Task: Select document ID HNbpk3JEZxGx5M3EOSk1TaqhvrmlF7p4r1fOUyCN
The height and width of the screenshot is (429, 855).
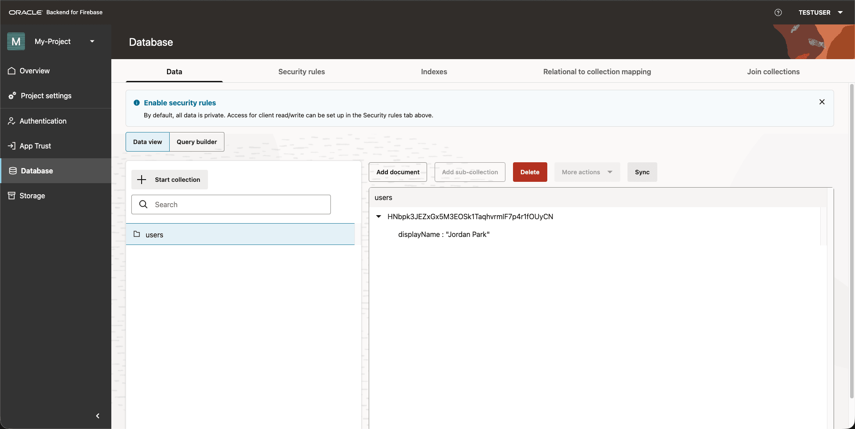Action: click(470, 217)
